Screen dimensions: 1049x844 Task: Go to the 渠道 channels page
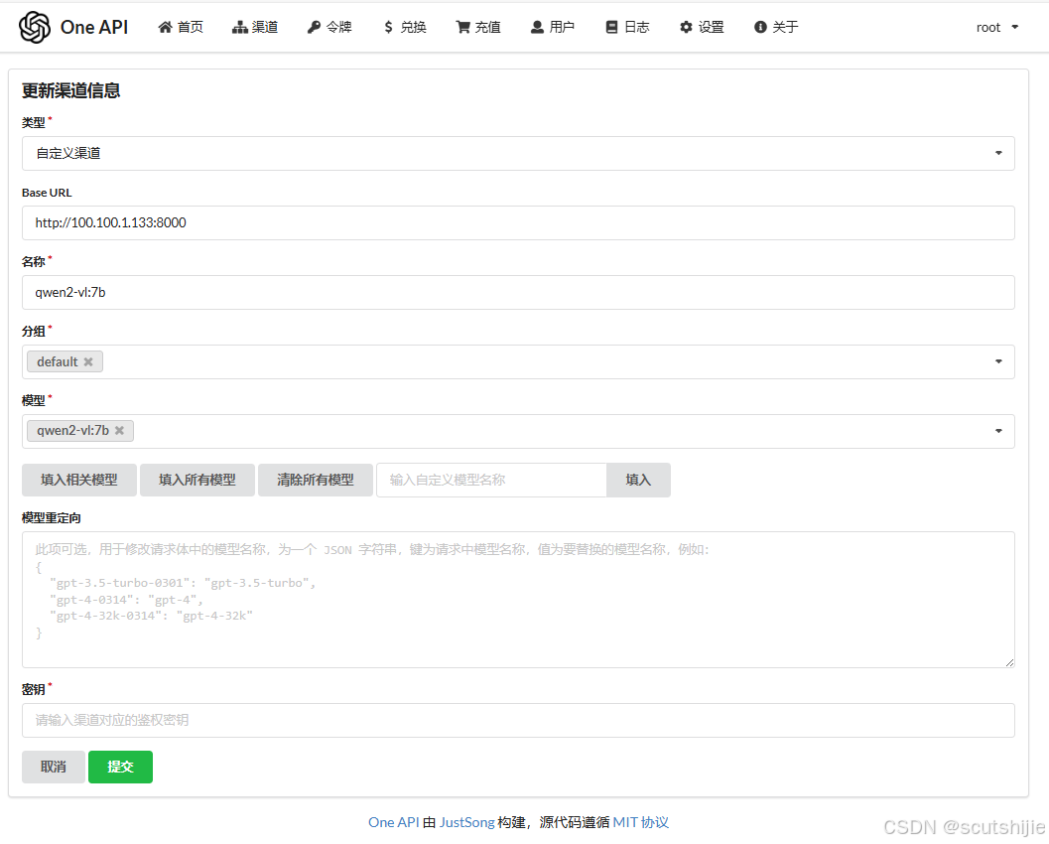255,27
